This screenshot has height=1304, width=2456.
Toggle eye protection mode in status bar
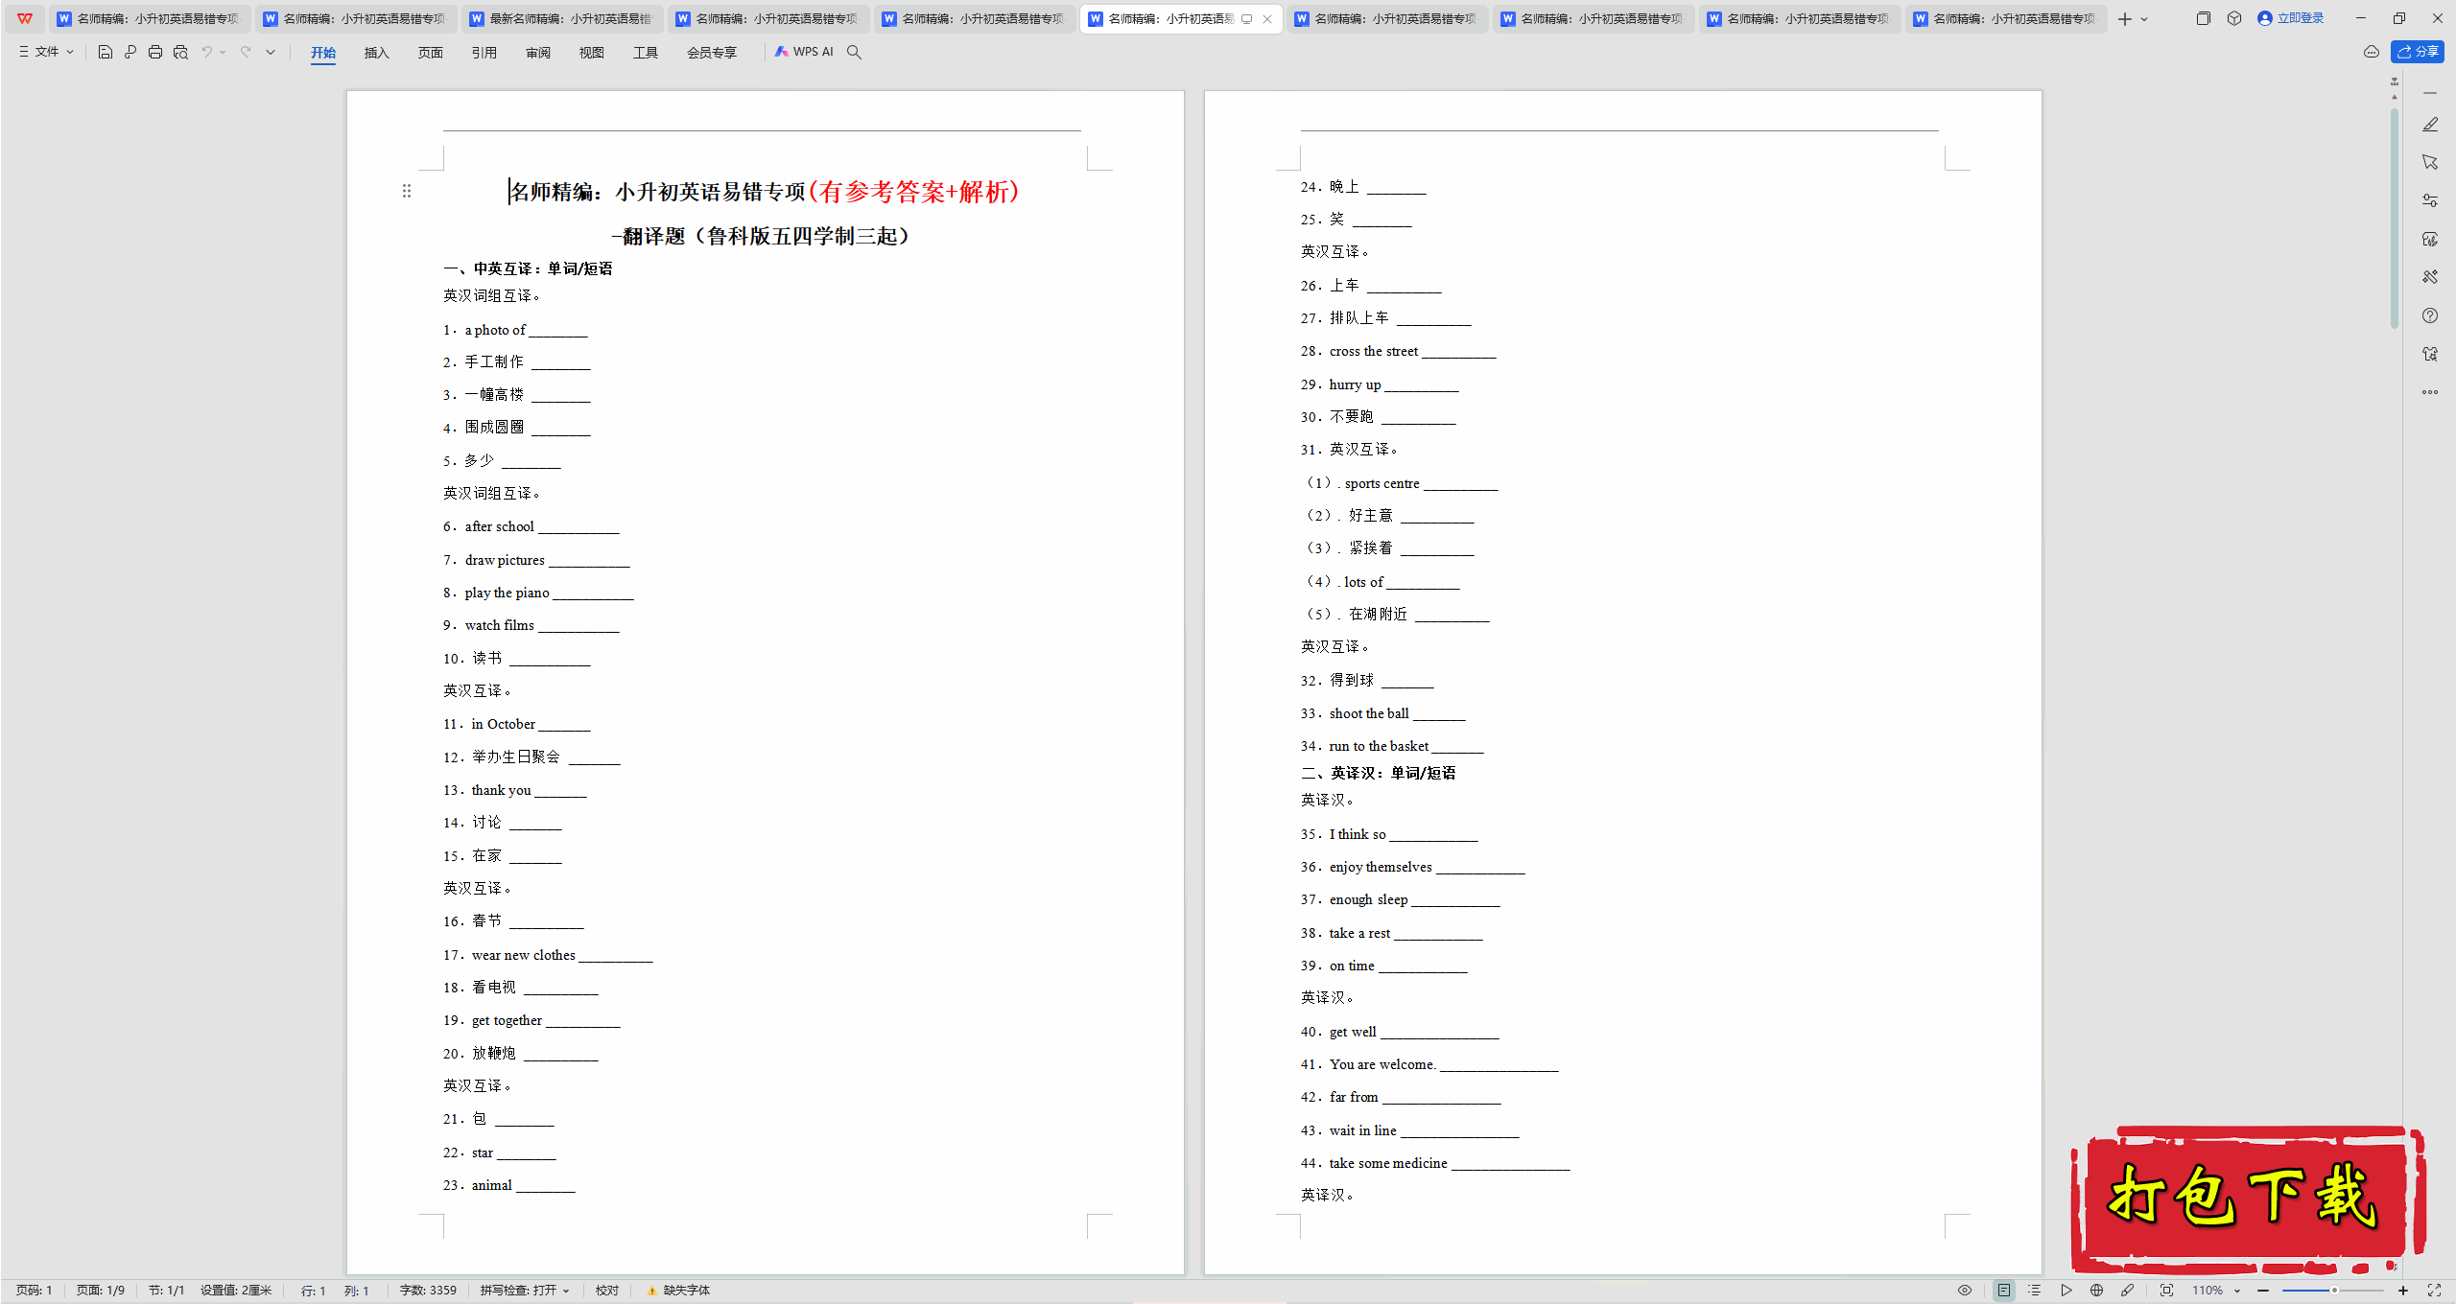click(1965, 1291)
